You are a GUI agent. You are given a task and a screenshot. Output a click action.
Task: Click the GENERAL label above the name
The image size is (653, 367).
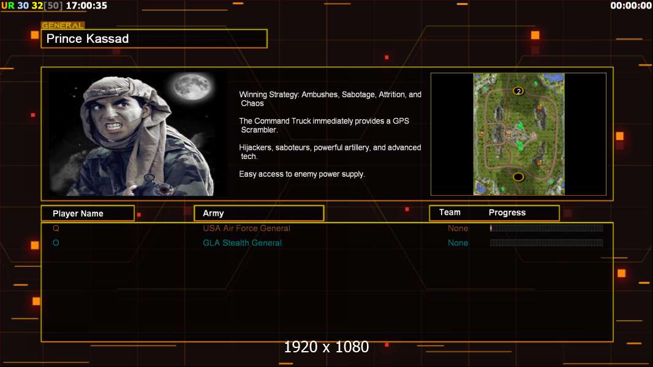click(62, 25)
